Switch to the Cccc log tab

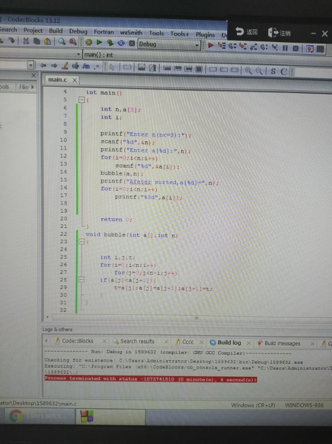pos(188,342)
